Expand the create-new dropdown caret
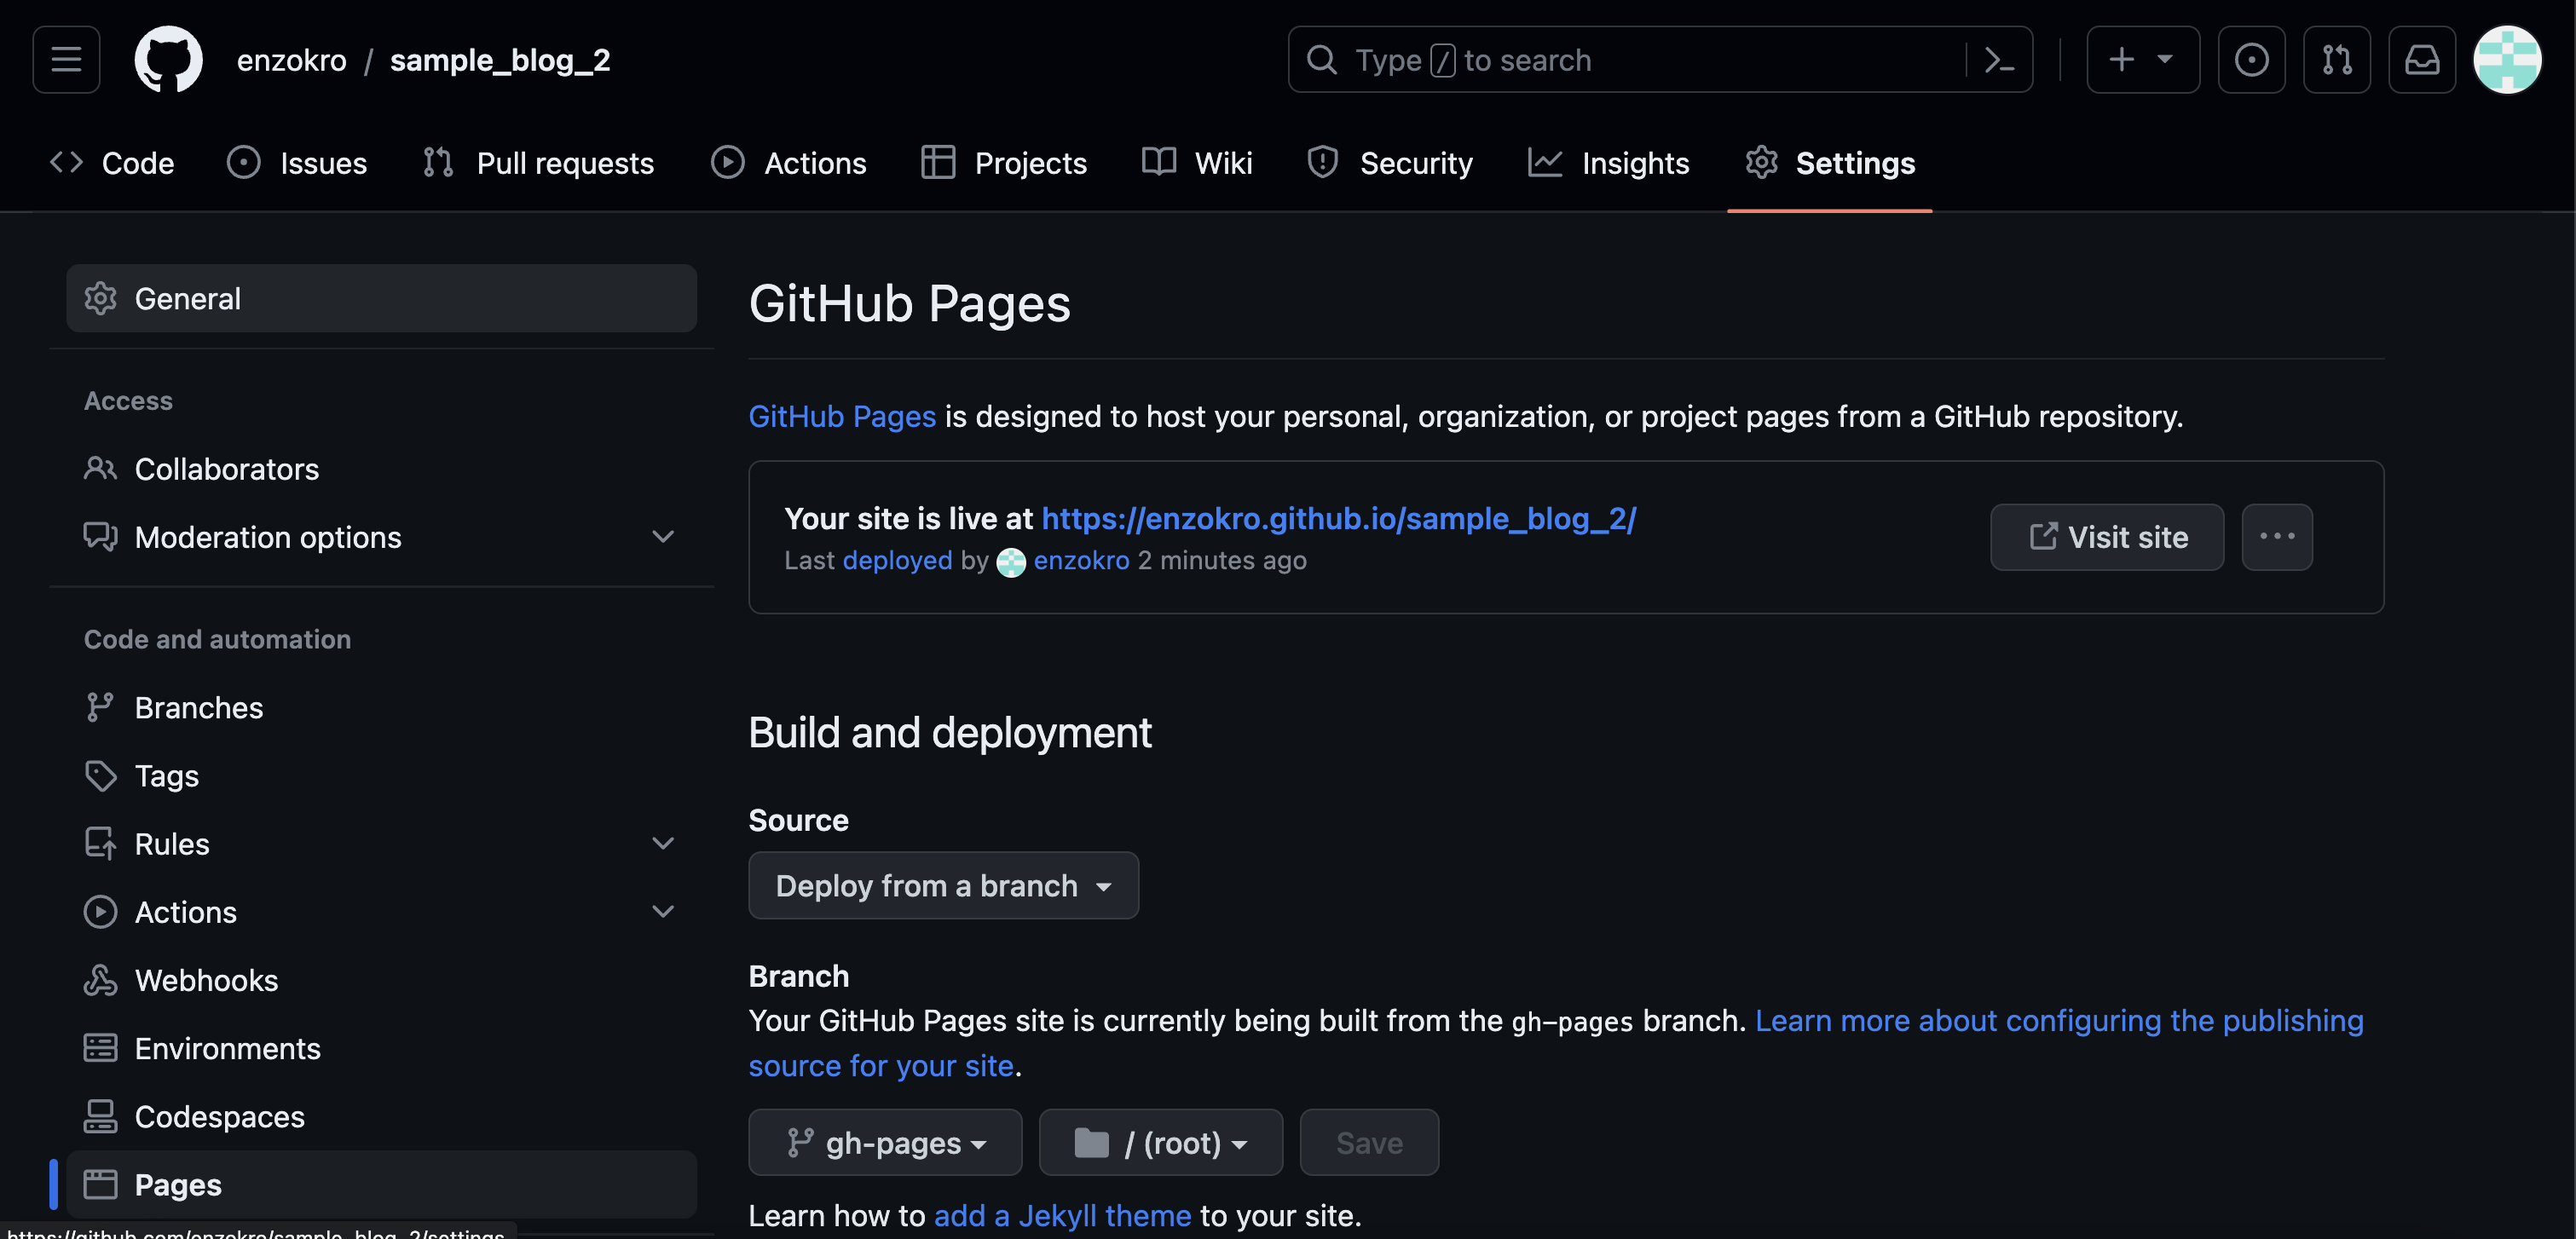 click(2165, 60)
